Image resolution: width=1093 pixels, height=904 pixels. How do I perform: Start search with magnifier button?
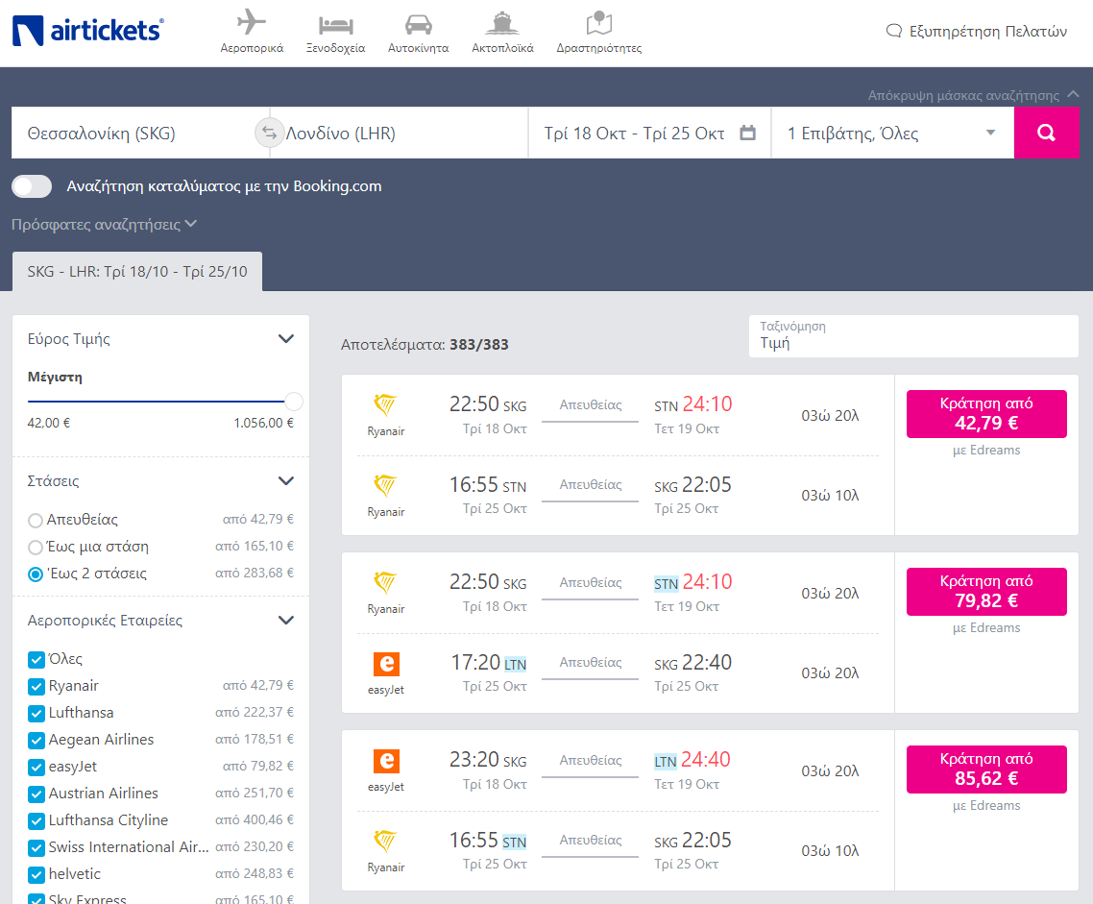tap(1046, 133)
